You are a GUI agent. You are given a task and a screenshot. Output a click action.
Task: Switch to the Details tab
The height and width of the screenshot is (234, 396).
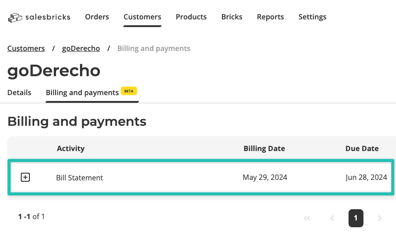point(19,93)
